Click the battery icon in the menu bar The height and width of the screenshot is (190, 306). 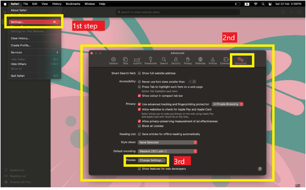pos(237,4)
